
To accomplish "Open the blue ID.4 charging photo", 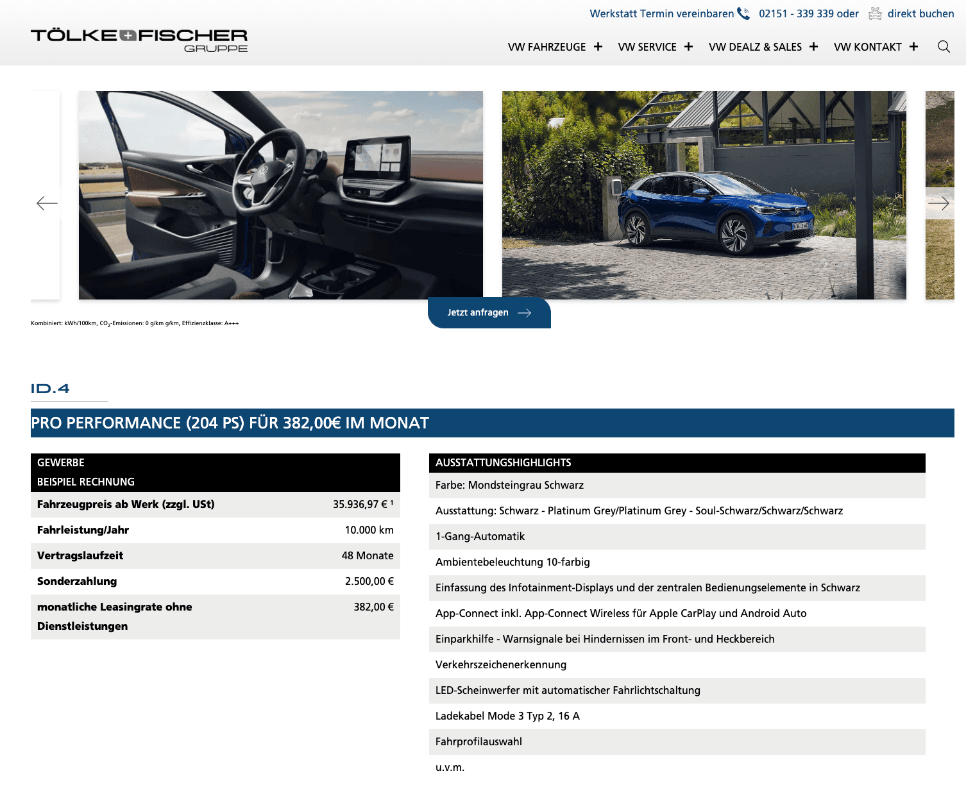I will (x=704, y=195).
